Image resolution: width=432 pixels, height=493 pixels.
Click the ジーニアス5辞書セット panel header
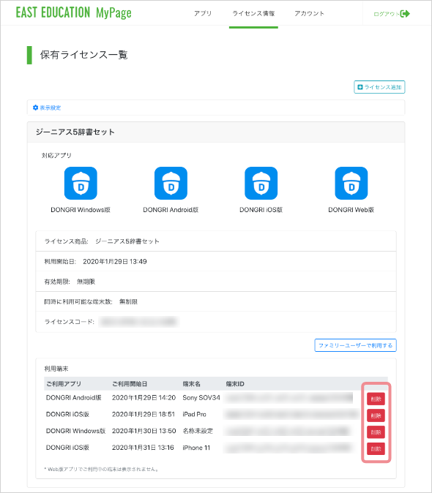(x=216, y=132)
